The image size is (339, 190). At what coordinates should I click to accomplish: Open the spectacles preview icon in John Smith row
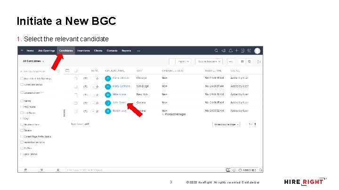pos(85,103)
